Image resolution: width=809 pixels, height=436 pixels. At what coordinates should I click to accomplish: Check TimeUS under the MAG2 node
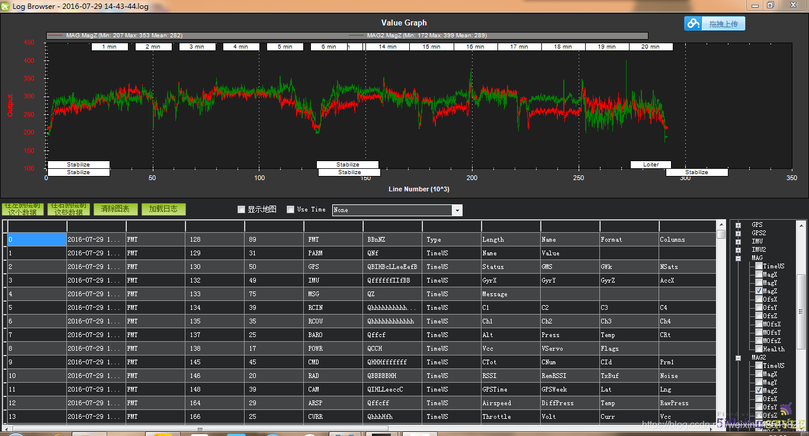(759, 366)
